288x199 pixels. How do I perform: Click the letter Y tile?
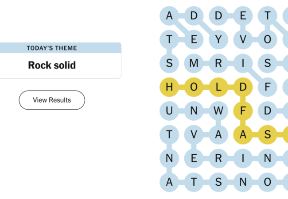(218, 39)
